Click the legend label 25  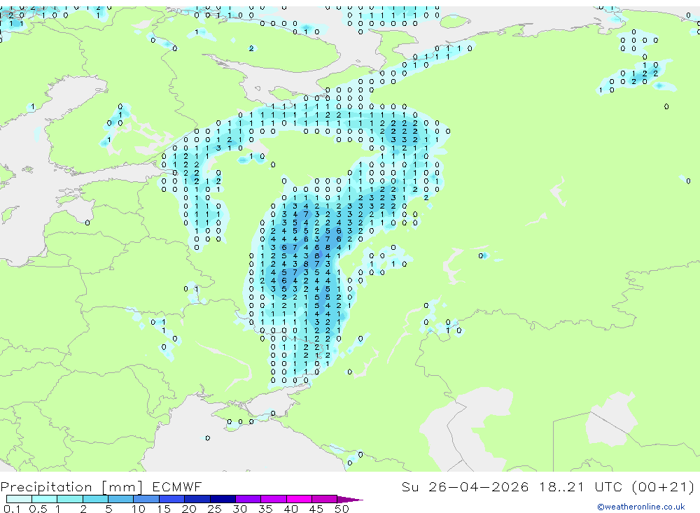click(214, 509)
